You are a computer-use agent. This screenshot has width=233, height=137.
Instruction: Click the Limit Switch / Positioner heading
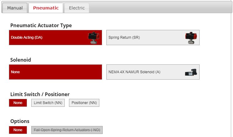(x=40, y=94)
